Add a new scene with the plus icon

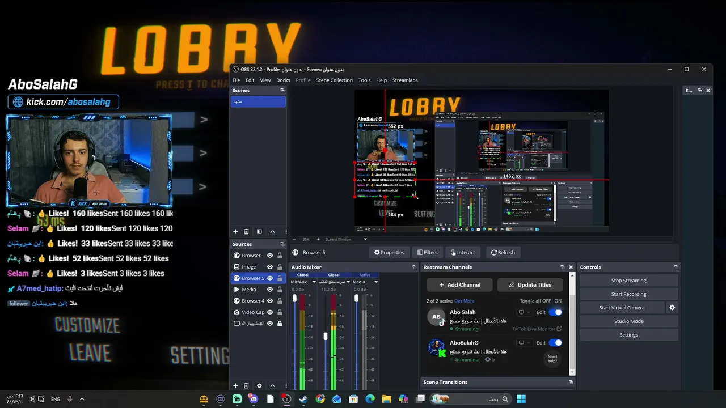tap(235, 232)
